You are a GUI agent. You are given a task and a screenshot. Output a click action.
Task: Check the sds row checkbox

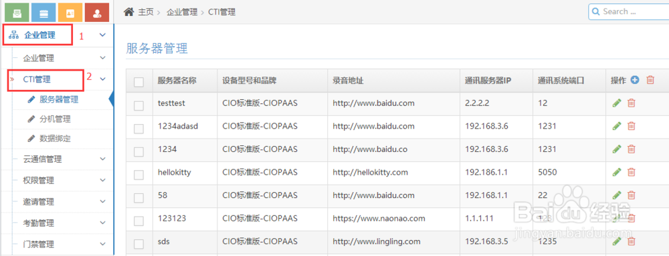point(138,244)
